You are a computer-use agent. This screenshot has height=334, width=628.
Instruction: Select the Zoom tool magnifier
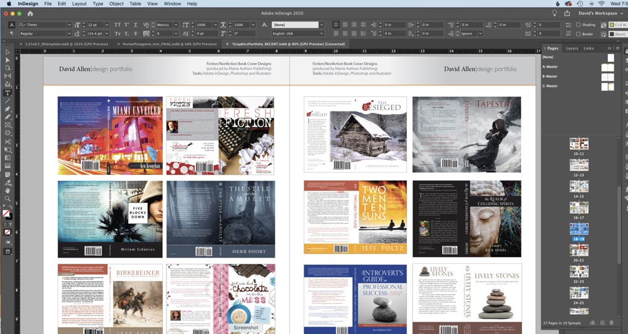coord(8,199)
